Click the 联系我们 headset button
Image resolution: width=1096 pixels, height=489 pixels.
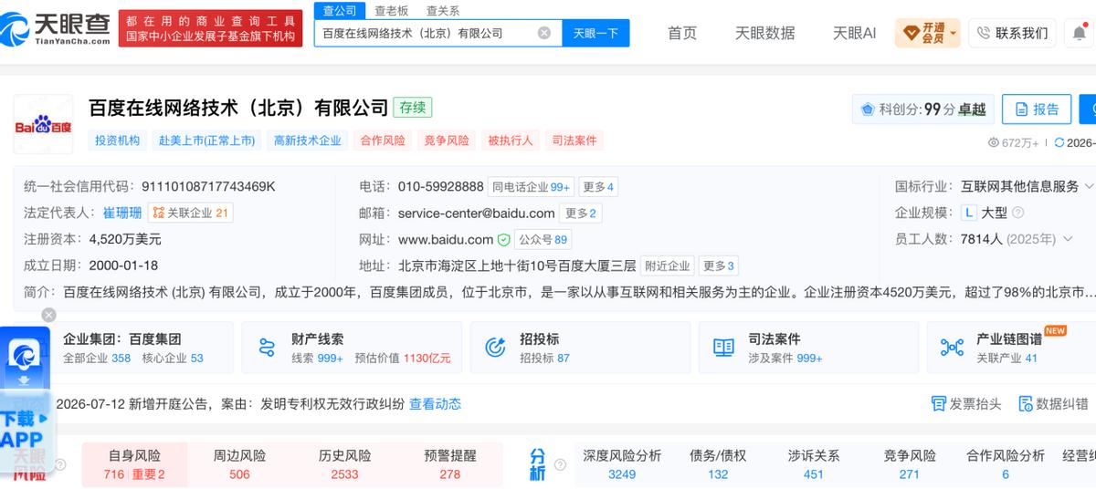pyautogui.click(x=1012, y=33)
